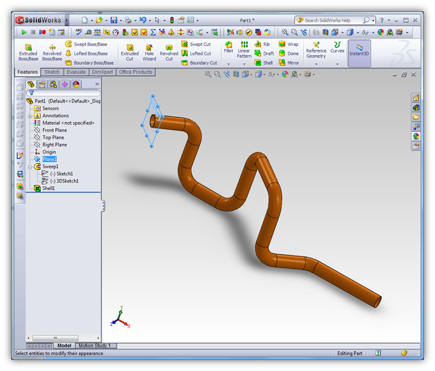
Task: Switch to the Evaluate tab
Action: pos(75,72)
